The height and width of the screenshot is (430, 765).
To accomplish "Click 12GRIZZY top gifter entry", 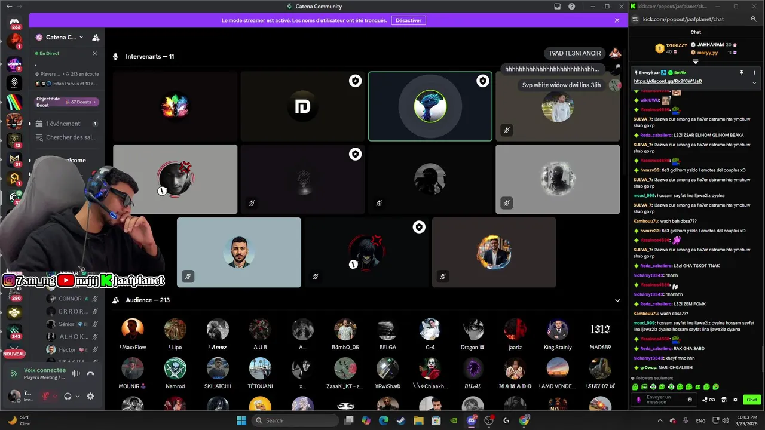I will pyautogui.click(x=672, y=48).
